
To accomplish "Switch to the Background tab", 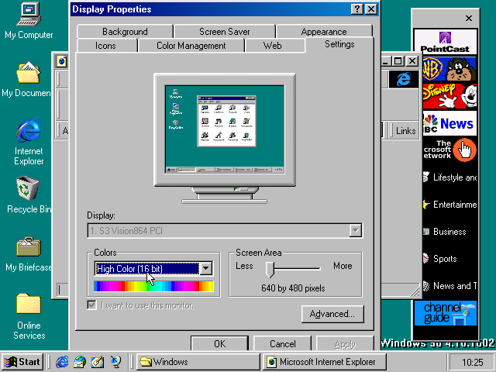I will 125,32.
